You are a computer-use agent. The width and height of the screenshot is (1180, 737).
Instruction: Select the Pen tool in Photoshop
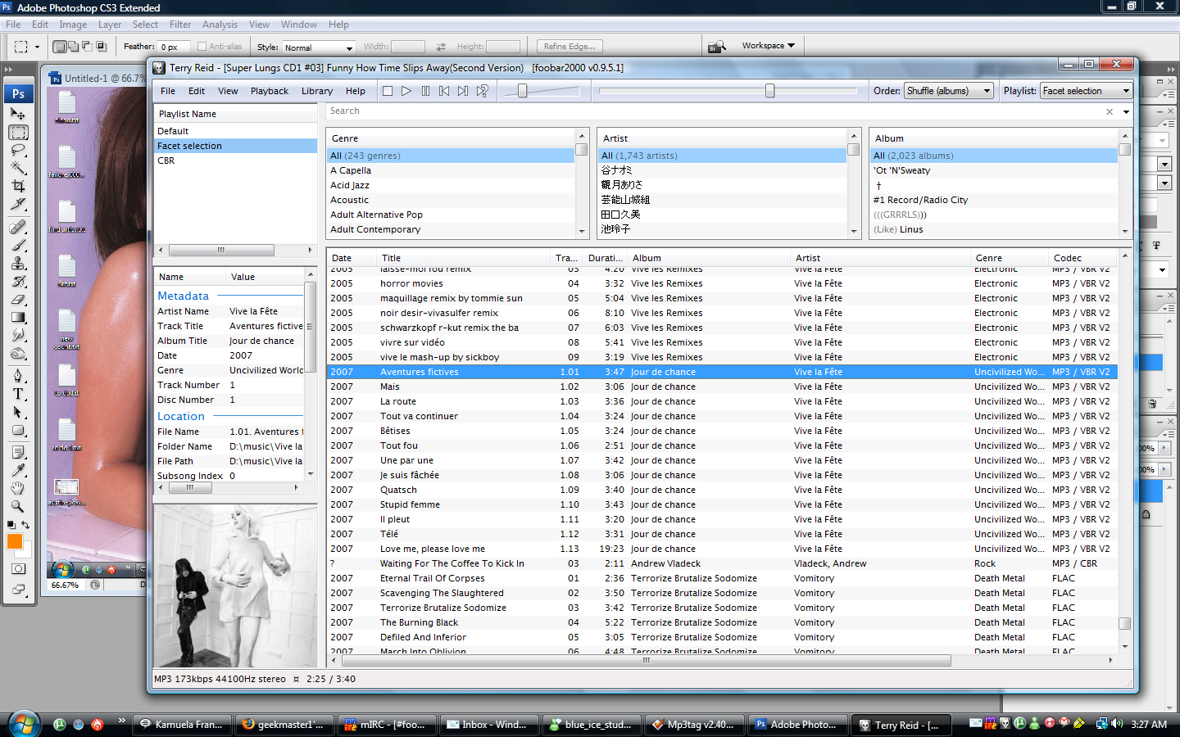[18, 376]
